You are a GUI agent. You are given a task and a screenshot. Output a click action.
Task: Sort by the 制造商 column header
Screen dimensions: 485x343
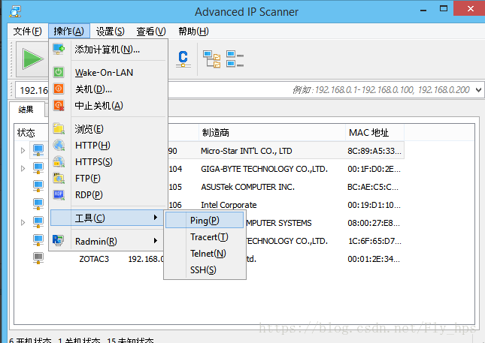[272, 133]
